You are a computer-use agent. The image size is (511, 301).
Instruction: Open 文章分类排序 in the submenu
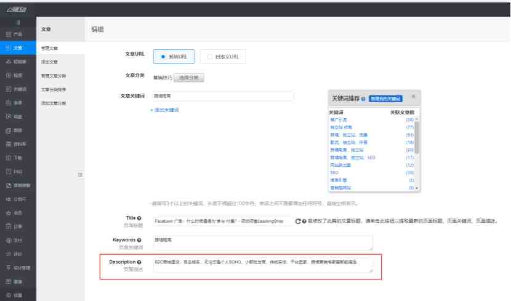click(x=54, y=89)
